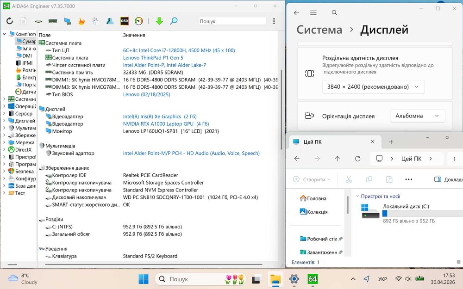
Task: Add a new tab in Explorer
Action: [391, 142]
